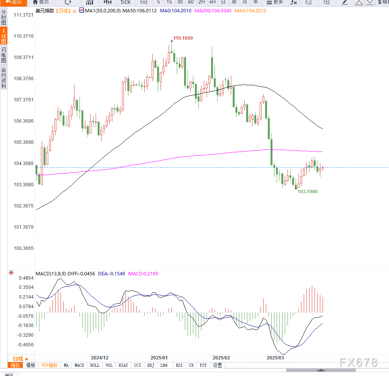Open the 闪电图 side tab

tap(3, 55)
